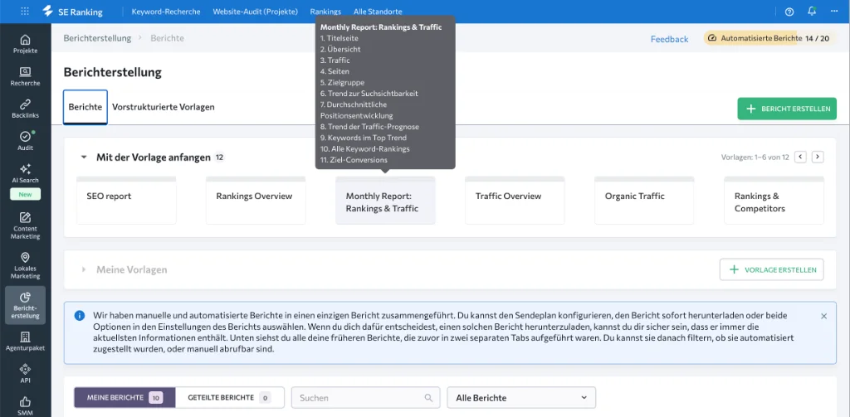Open Audit in the sidebar
Image resolution: width=850 pixels, height=417 pixels.
coord(26,141)
